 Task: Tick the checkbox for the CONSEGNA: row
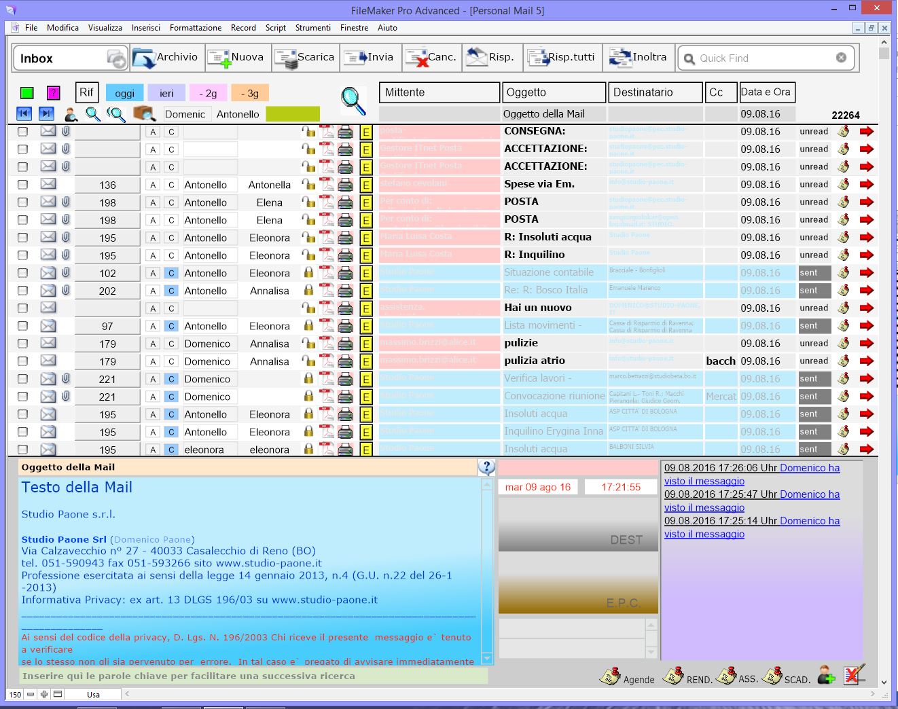click(23, 132)
